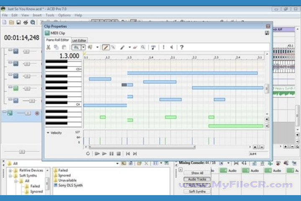Open the dropdown arrow beside the quantize icon
The height and width of the screenshot is (201, 301).
[x=97, y=47]
